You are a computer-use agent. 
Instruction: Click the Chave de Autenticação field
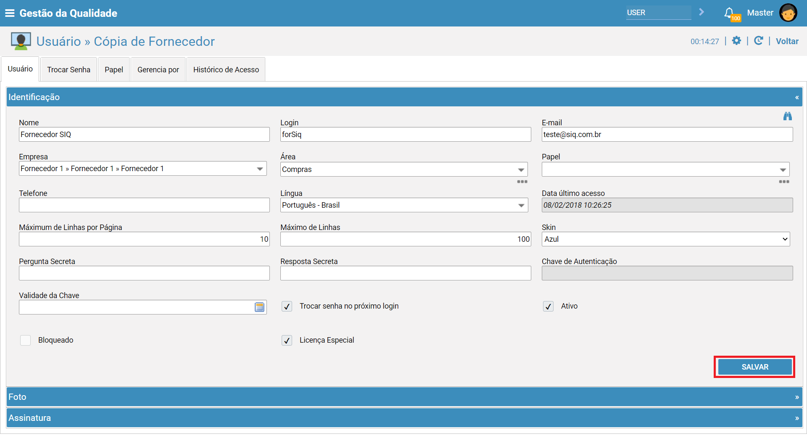pos(667,273)
